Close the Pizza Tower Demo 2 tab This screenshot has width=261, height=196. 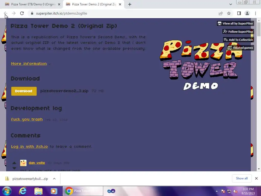pyautogui.click(x=120, y=4)
